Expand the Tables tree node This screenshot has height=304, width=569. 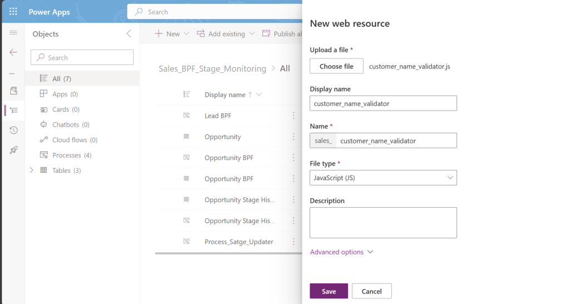(31, 171)
